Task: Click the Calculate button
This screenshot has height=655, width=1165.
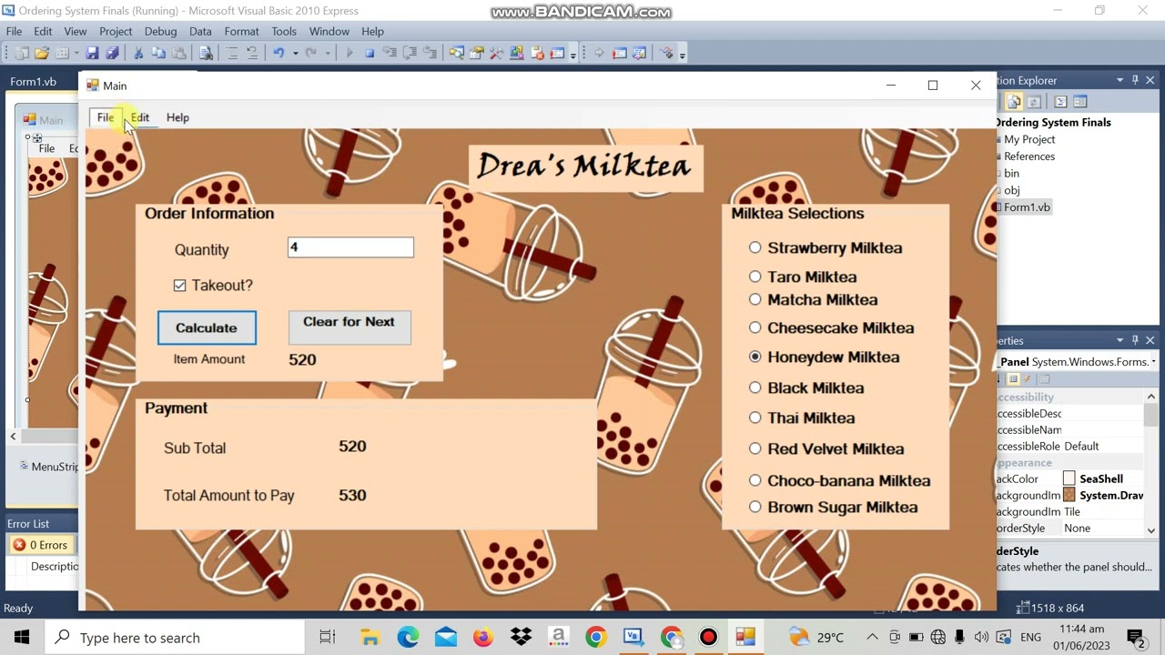Action: coord(207,327)
